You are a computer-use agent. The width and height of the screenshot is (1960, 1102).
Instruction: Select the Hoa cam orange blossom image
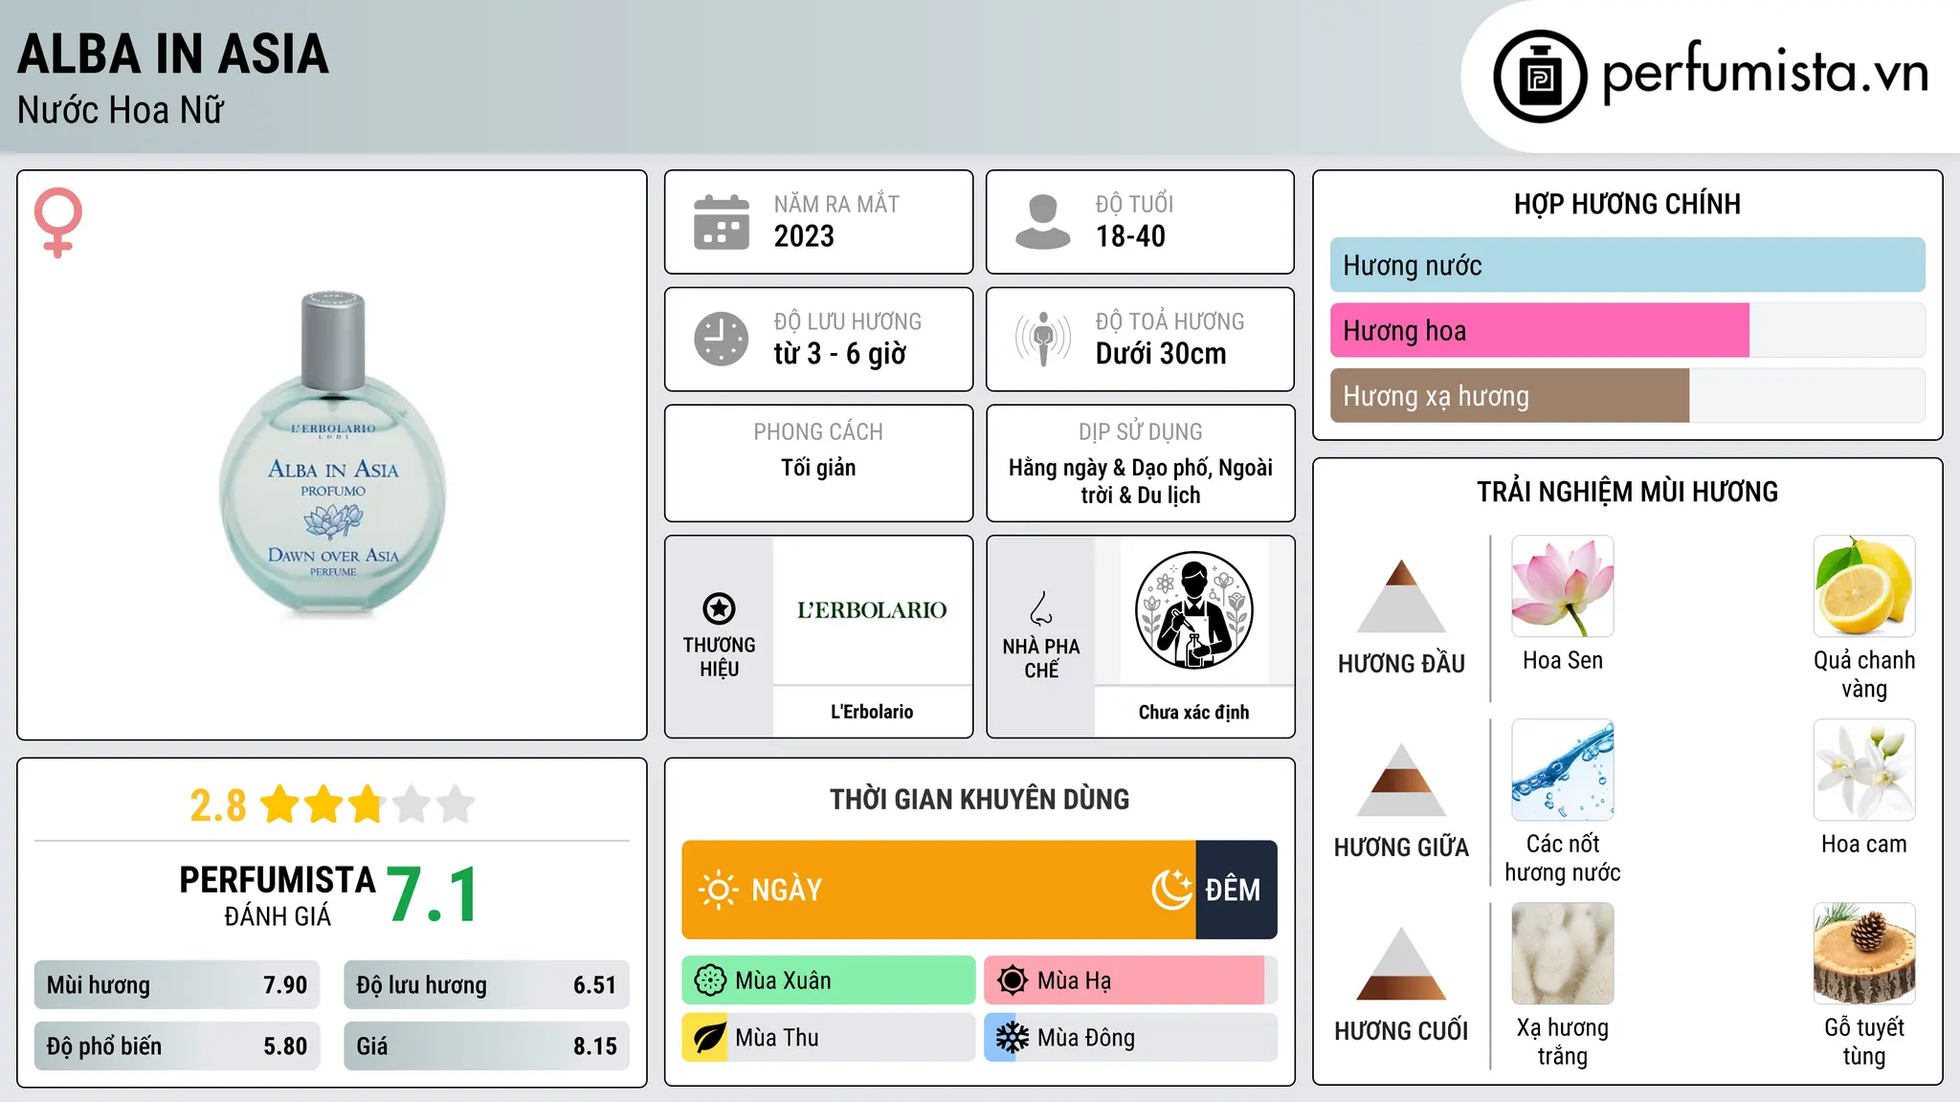pyautogui.click(x=1864, y=770)
